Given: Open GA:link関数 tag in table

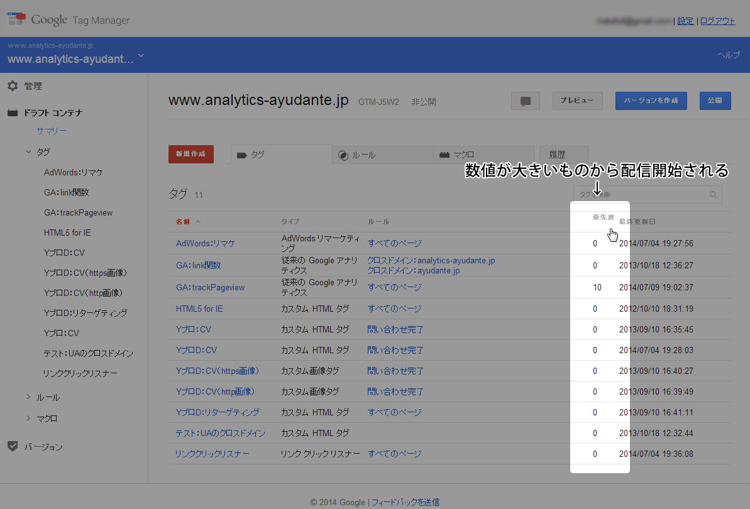Looking at the screenshot, I should coord(198,265).
